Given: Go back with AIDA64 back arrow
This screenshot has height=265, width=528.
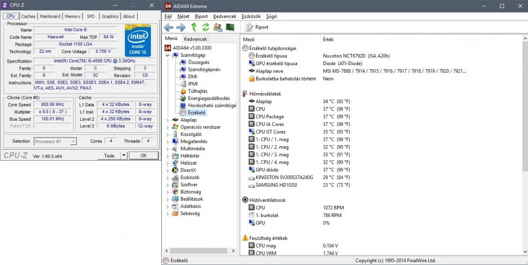Looking at the screenshot, I should coord(169,27).
